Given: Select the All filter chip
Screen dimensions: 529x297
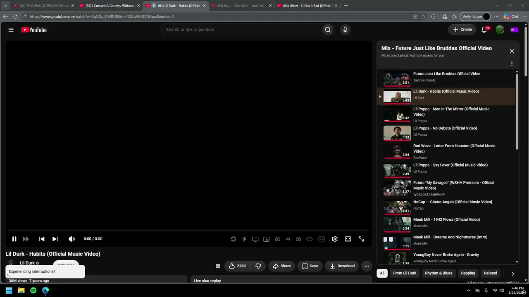Looking at the screenshot, I should pyautogui.click(x=382, y=273).
